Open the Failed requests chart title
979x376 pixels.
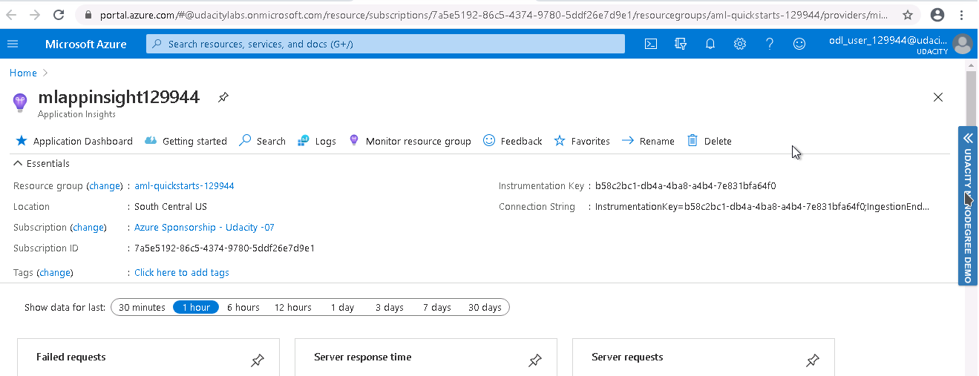point(71,357)
